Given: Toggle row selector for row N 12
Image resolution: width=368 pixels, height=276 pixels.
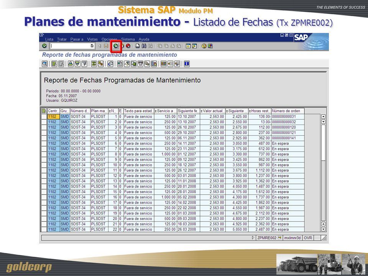Looking at the screenshot, I should click(44, 176).
